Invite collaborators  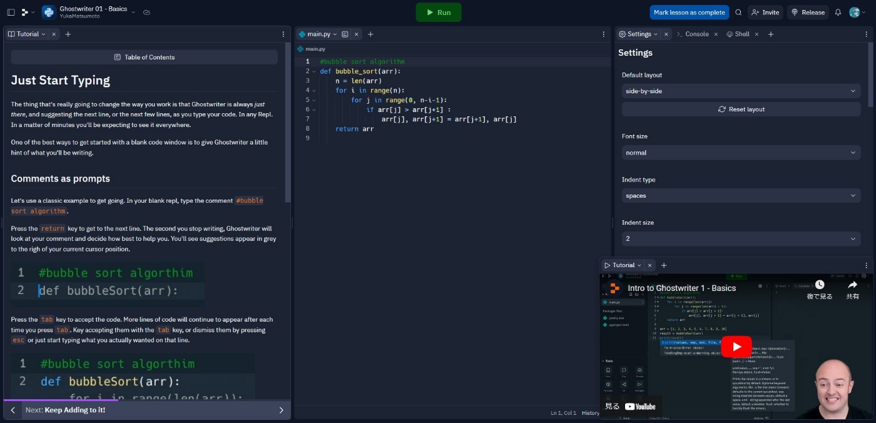(765, 12)
